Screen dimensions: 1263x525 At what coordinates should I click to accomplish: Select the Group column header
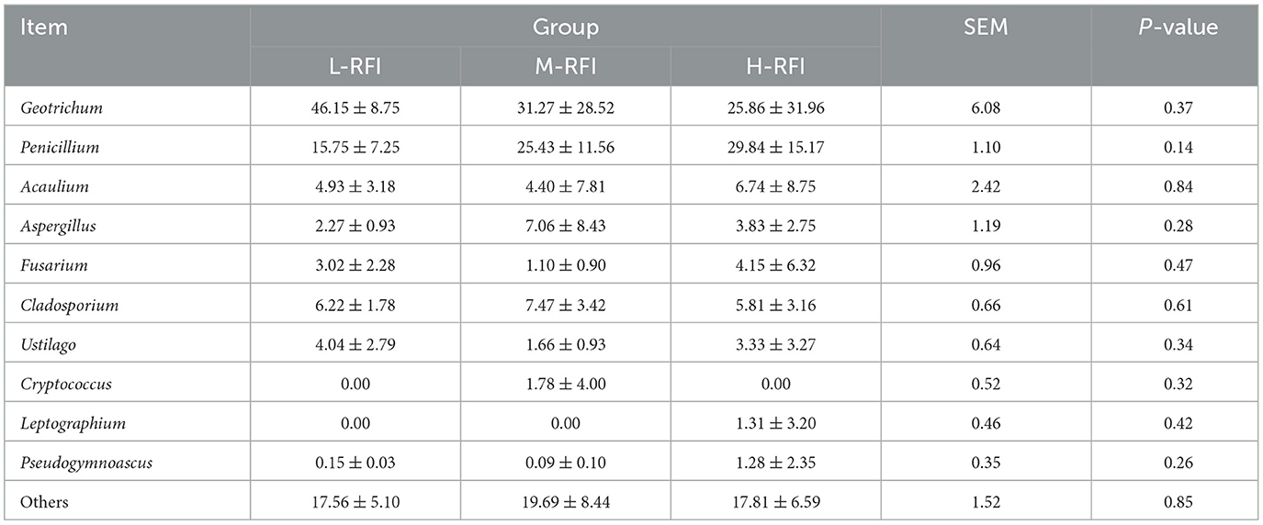[566, 28]
